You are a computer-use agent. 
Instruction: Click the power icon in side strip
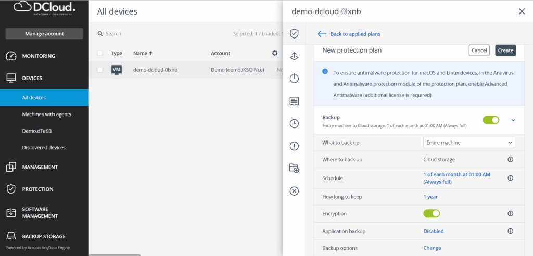(294, 79)
